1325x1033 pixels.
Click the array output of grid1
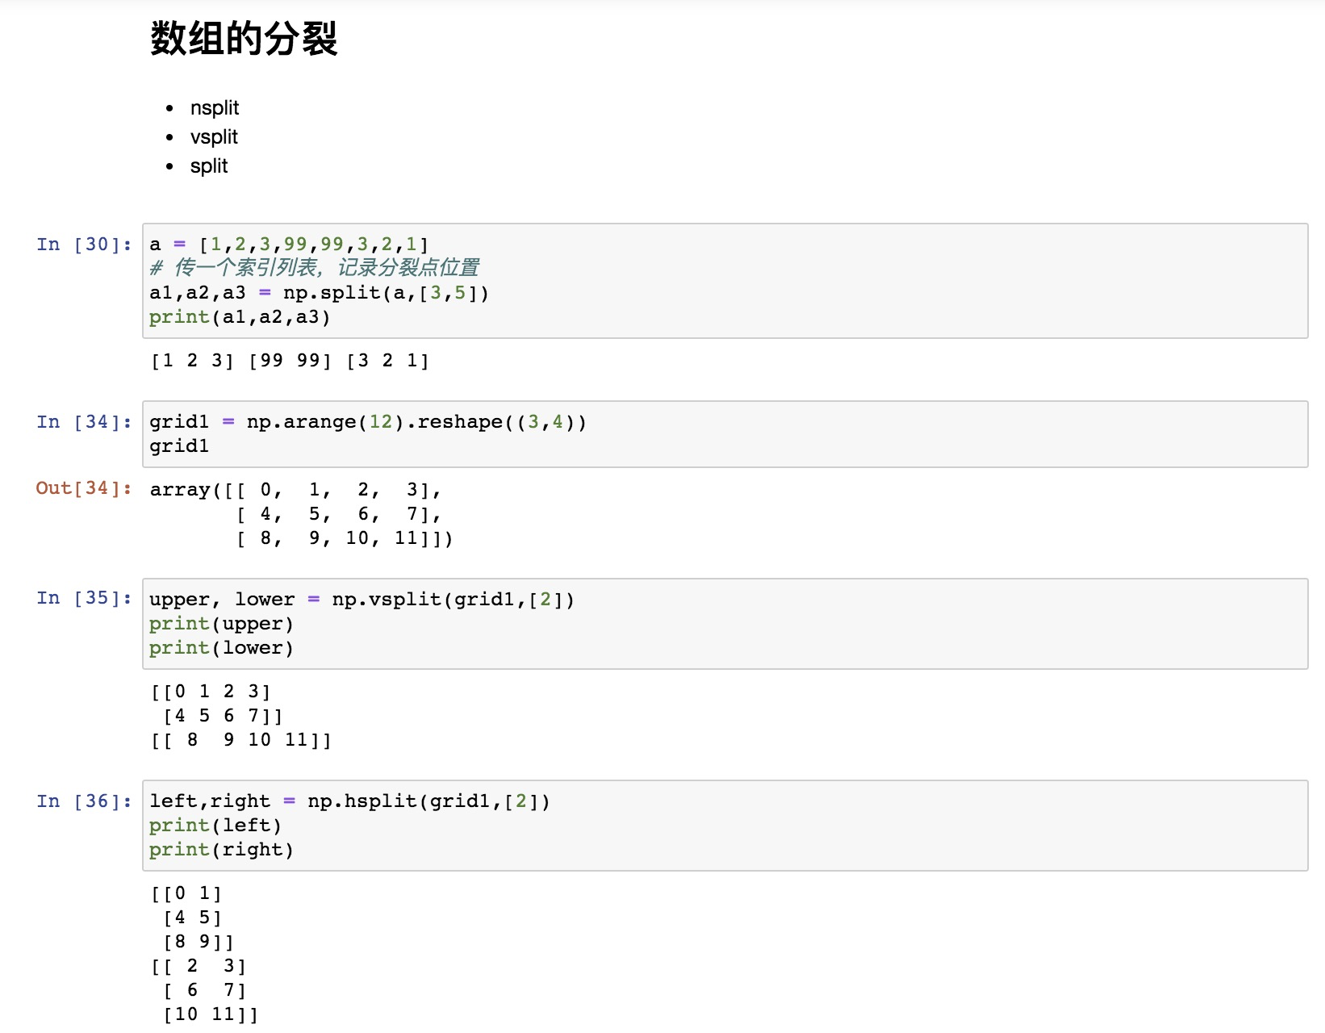tap(301, 514)
